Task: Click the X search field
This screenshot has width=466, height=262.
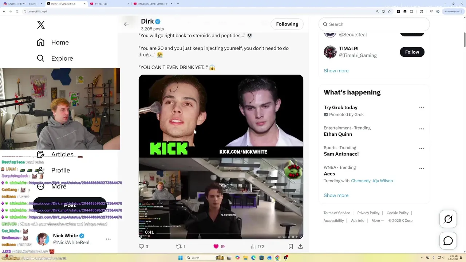Action: click(x=374, y=24)
